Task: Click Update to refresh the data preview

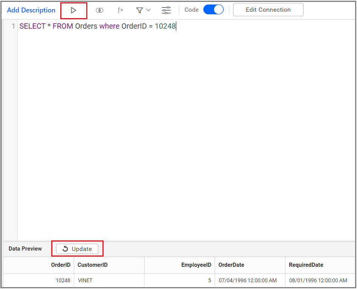Action: (77, 249)
